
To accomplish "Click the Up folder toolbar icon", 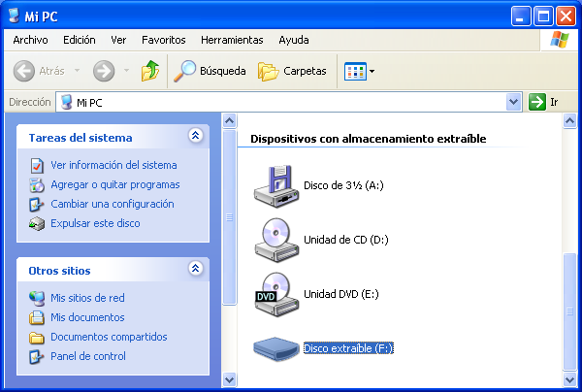I will coord(149,71).
